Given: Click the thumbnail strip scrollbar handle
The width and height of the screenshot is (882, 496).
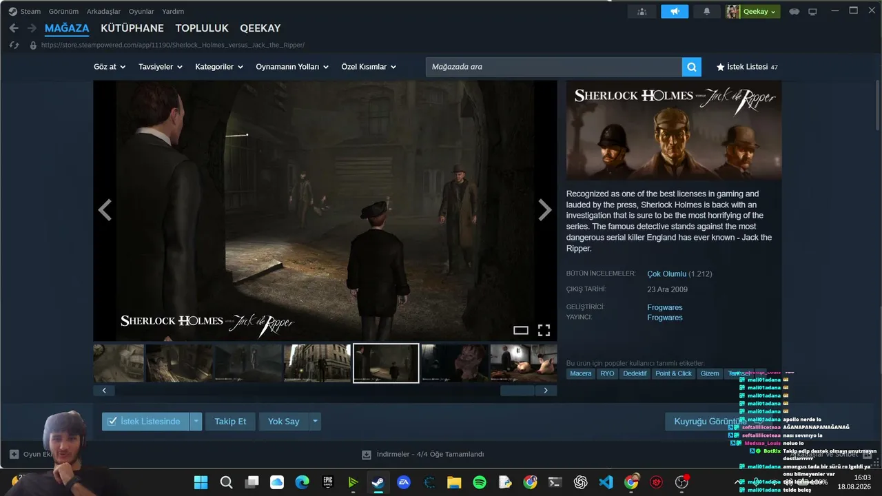Looking at the screenshot, I should pyautogui.click(x=517, y=391).
